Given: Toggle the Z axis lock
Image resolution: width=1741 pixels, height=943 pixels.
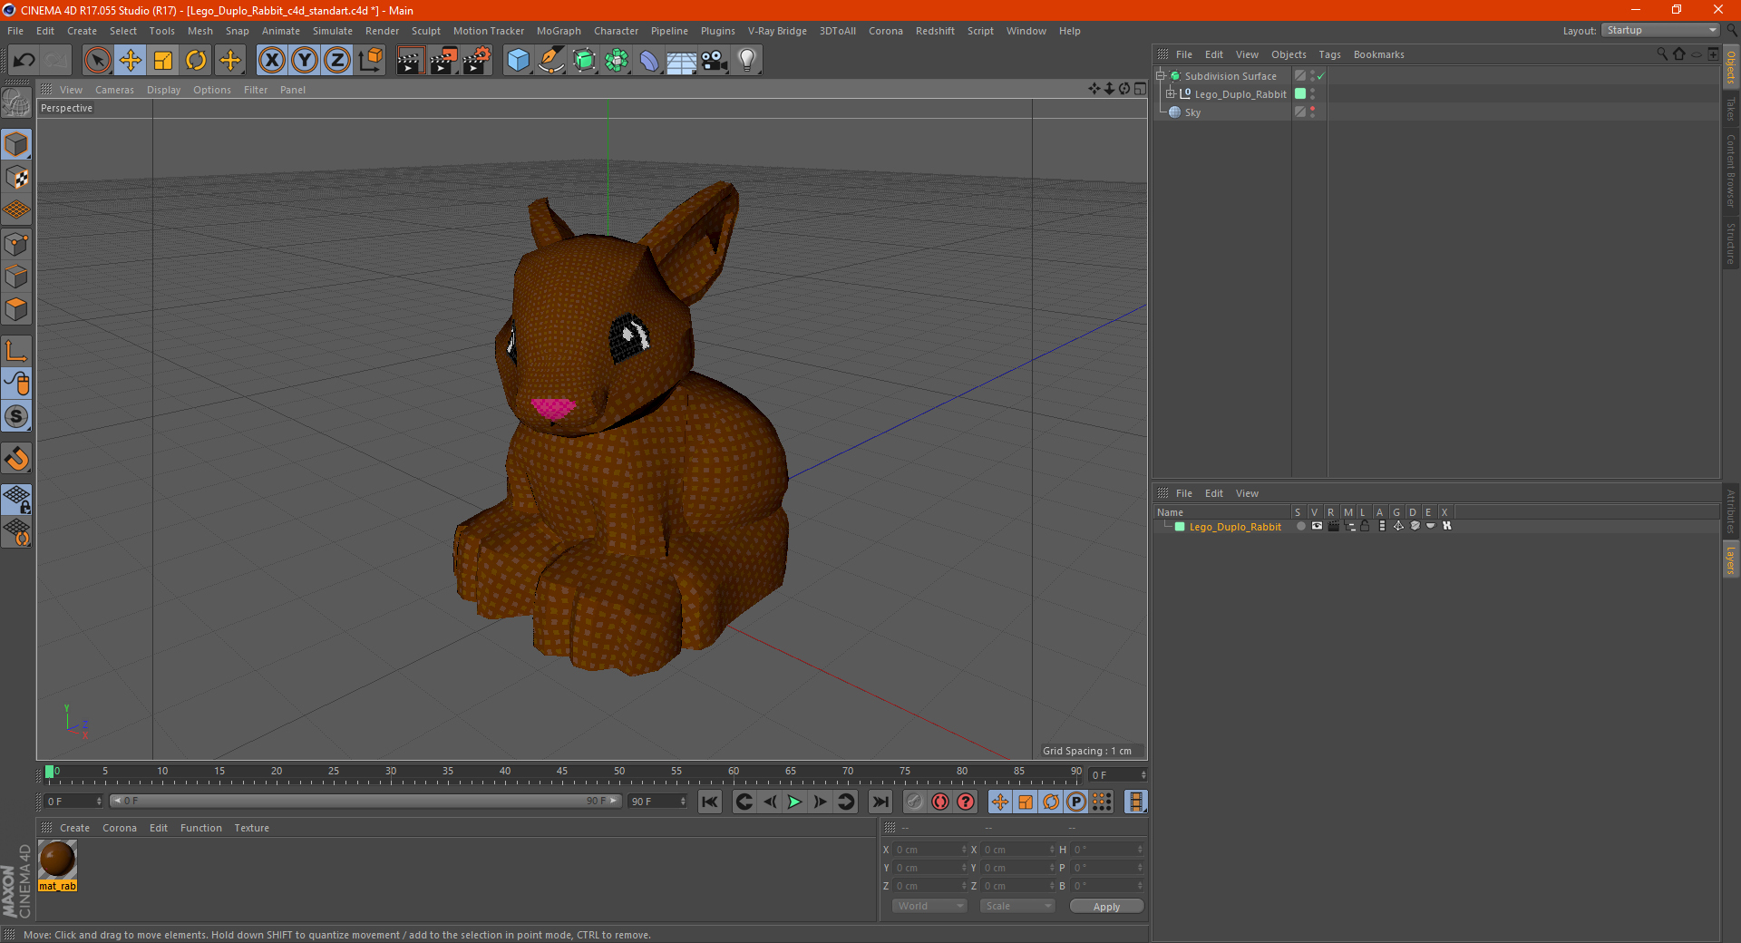Looking at the screenshot, I should 337,61.
